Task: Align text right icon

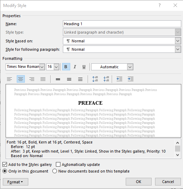Action: point(32,79)
